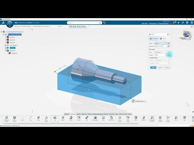
Task: Click the length field in Pad dialog
Action: pos(160,55)
